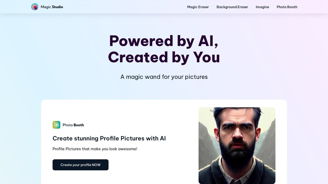The height and width of the screenshot is (184, 328).
Task: Open the Magic Eraser page
Action: [198, 7]
